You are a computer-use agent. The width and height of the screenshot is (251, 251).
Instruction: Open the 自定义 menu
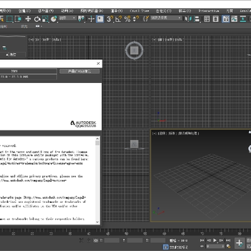point(164,11)
